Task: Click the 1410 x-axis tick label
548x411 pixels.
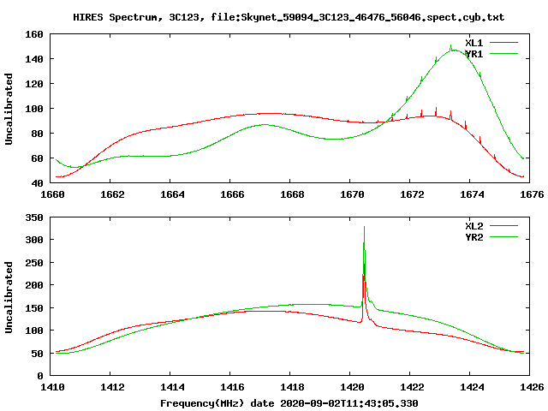Action: (x=52, y=387)
